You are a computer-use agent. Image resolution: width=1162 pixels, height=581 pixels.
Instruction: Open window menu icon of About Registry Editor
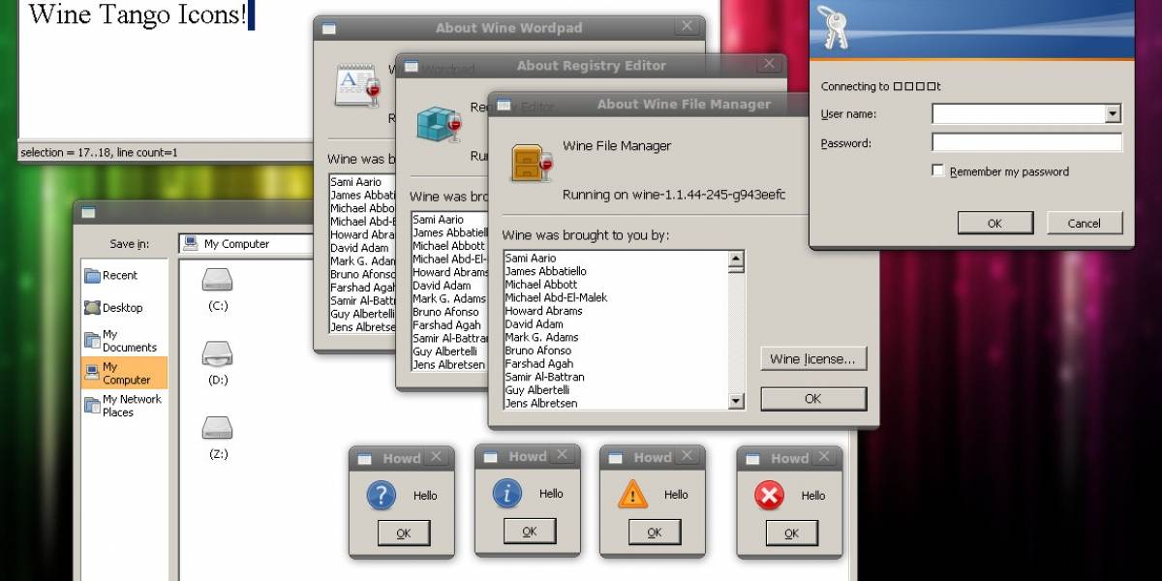pos(412,66)
